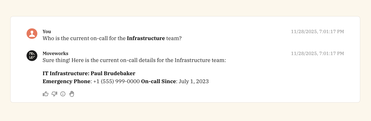Click the timestamp on your message
This screenshot has width=371, height=121.
317,32
